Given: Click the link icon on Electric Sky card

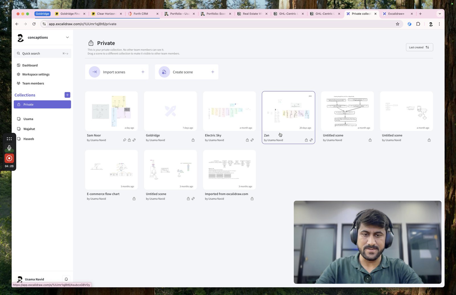Looking at the screenshot, I should pos(252,140).
